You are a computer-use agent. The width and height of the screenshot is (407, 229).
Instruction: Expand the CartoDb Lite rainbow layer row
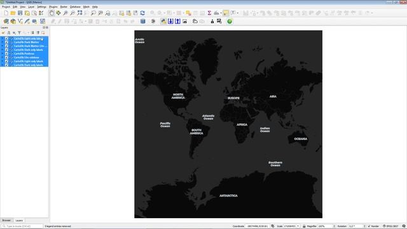3,57
